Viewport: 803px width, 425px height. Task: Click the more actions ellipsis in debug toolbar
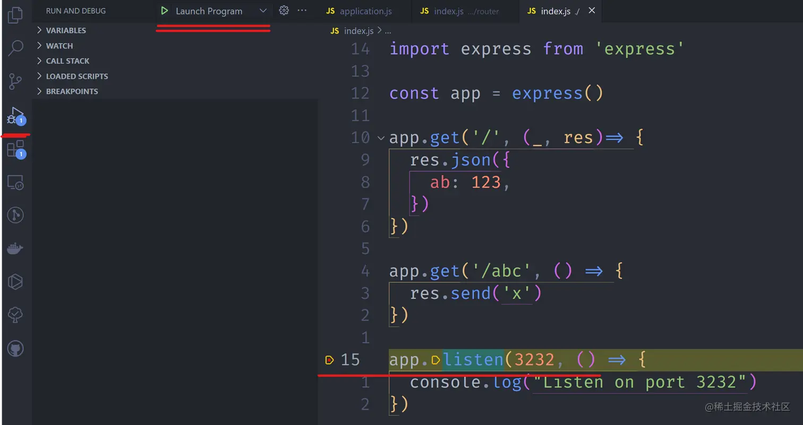[302, 10]
